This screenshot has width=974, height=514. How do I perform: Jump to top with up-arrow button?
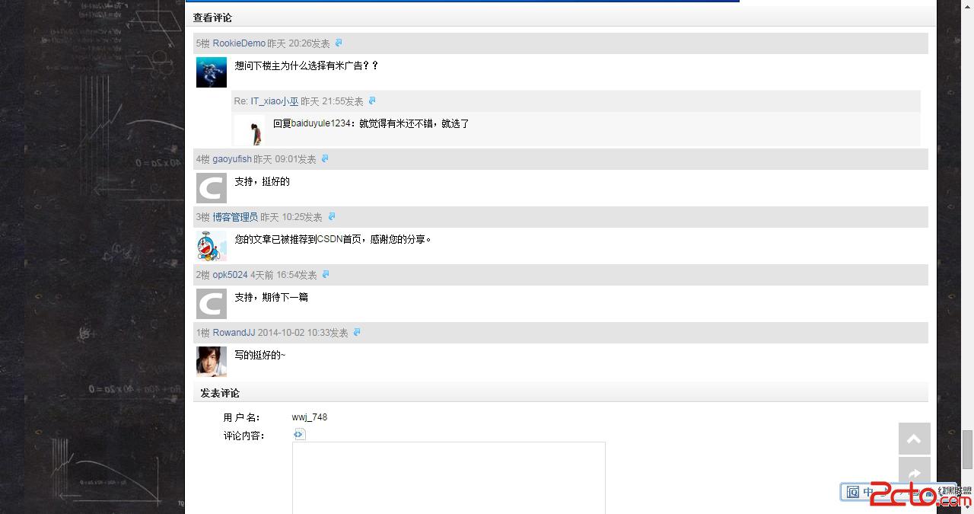[x=915, y=439]
